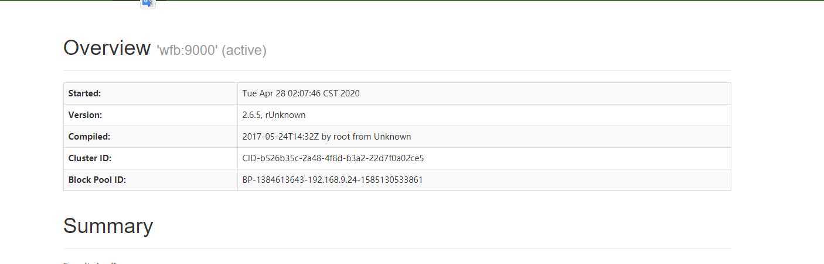The width and height of the screenshot is (824, 264).
Task: Click the 'CST 2020' text in Started row
Action: 342,93
